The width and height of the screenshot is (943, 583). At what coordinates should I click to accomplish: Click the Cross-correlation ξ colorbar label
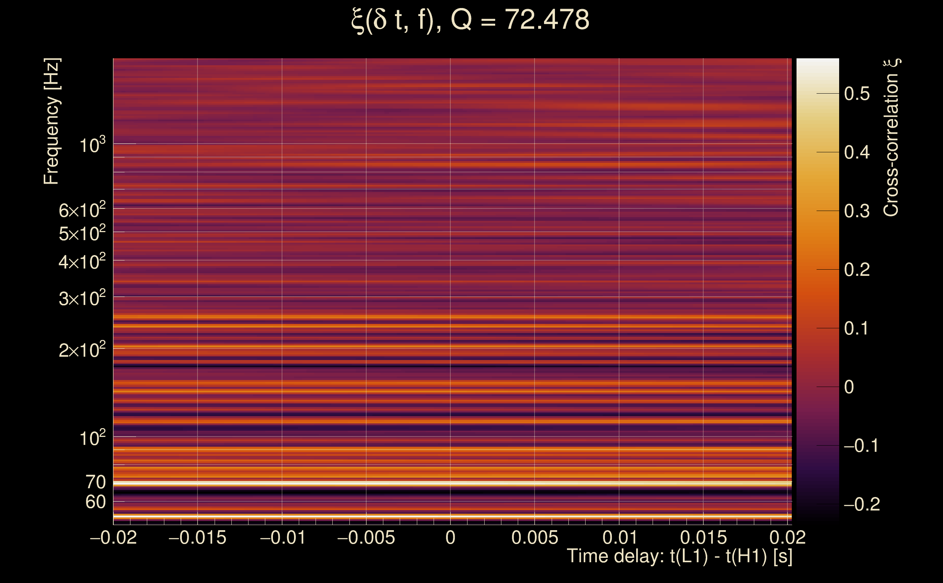click(x=891, y=138)
